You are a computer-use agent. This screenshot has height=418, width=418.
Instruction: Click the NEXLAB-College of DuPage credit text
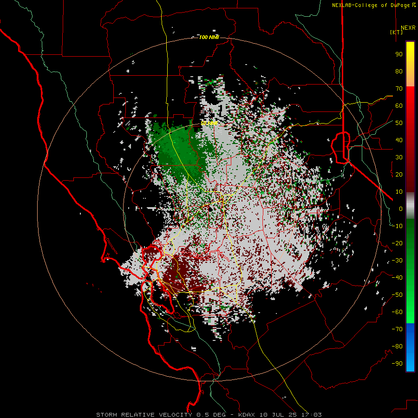click(x=373, y=5)
